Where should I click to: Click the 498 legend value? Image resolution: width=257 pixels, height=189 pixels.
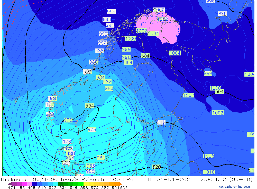pyautogui.click(x=32, y=187)
